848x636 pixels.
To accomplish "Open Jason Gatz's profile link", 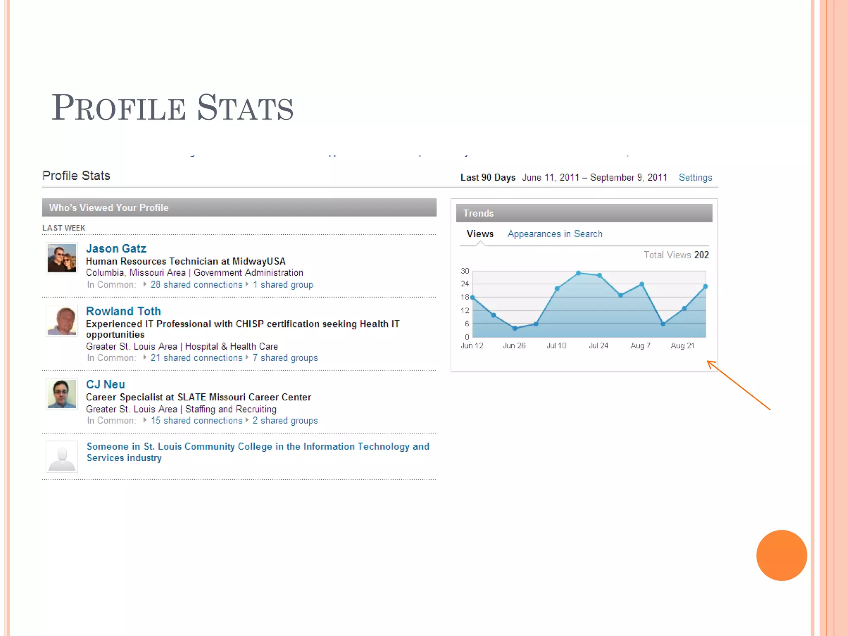I will [x=116, y=248].
